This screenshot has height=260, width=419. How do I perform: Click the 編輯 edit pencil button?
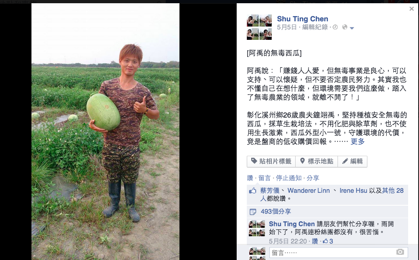[x=352, y=161]
